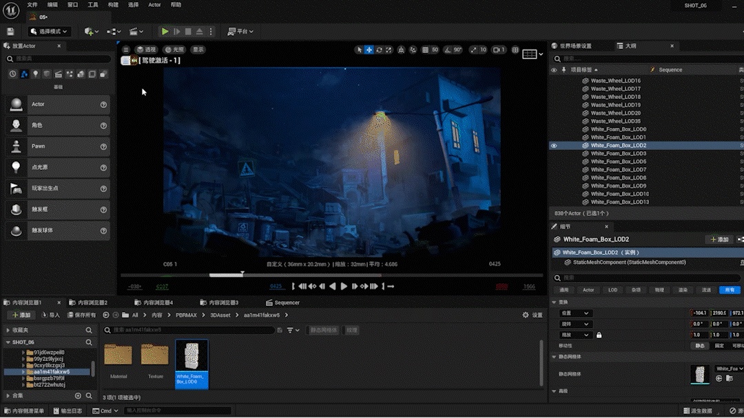Open the 选择模式 dropdown
The image size is (744, 418).
49,32
